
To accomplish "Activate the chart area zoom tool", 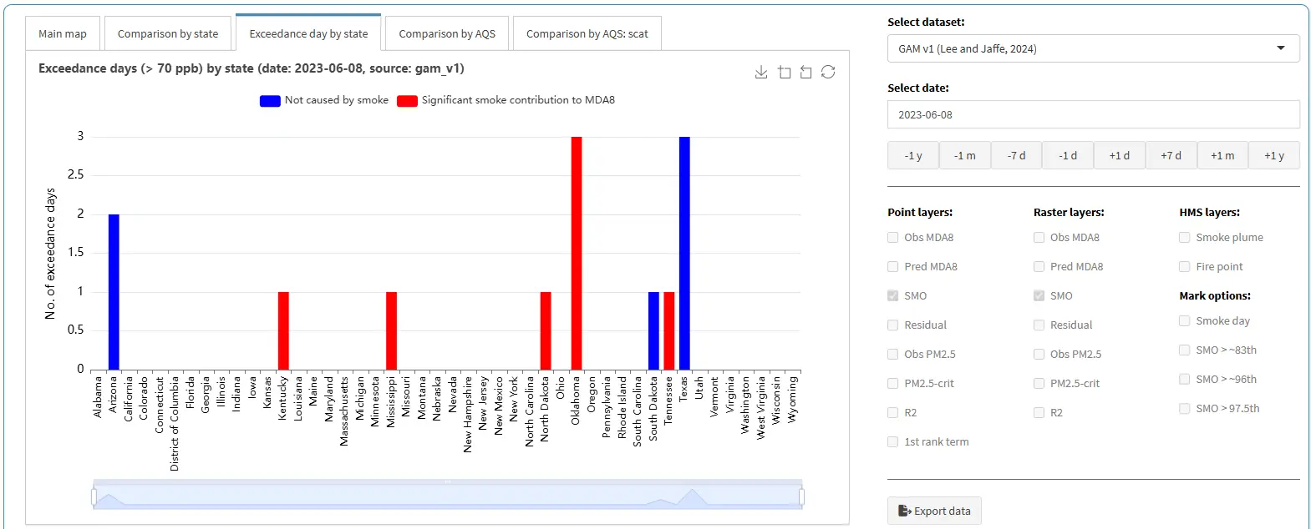I will click(x=784, y=73).
